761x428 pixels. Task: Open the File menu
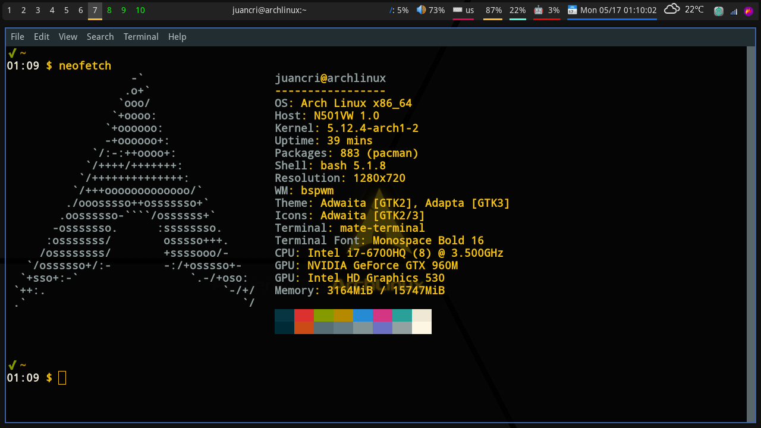(x=17, y=37)
